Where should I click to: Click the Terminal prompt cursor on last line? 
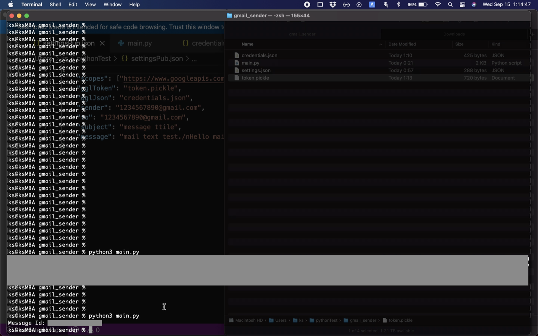90,330
